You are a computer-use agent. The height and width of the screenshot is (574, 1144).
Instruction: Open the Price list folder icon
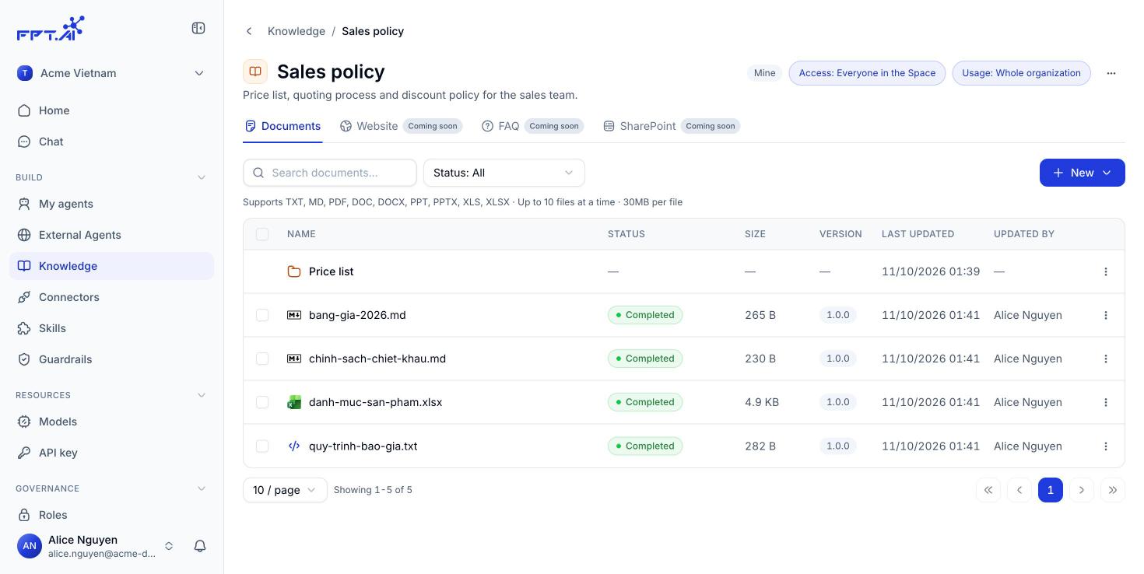pos(294,271)
